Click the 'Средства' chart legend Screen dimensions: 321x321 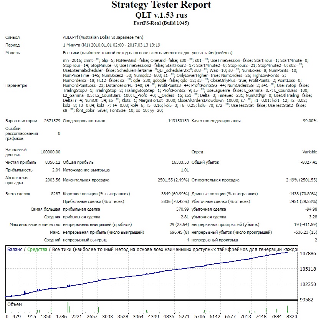pos(37,249)
